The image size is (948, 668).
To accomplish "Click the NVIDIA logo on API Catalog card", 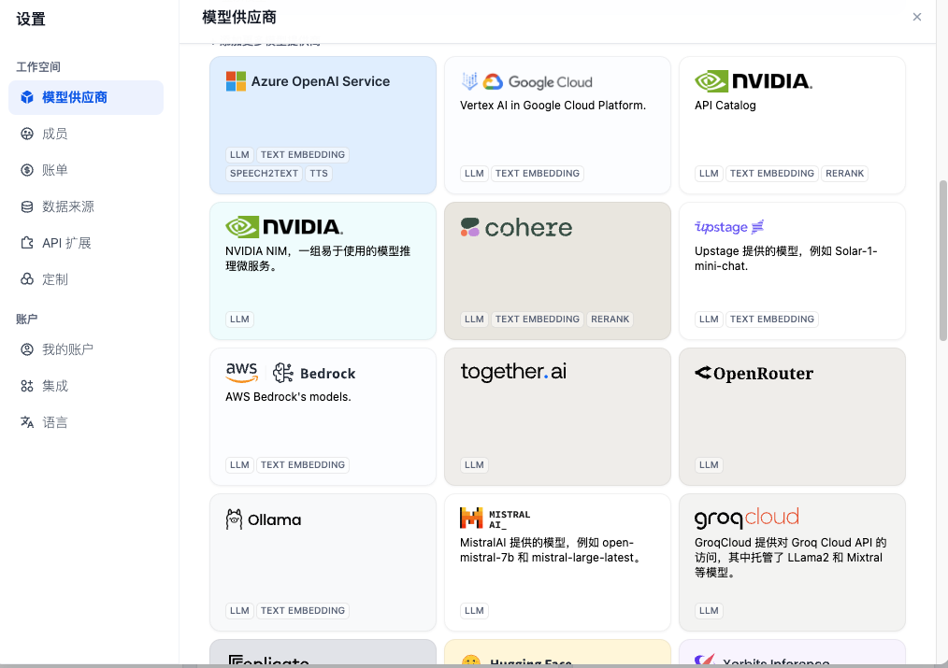I will point(754,81).
